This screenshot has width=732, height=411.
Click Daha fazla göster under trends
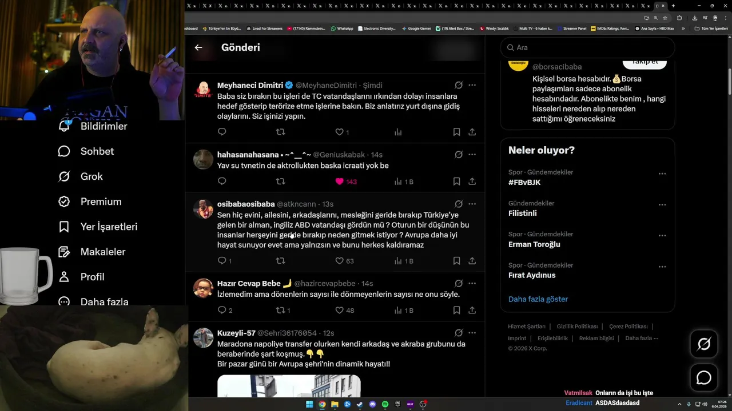[538, 299]
